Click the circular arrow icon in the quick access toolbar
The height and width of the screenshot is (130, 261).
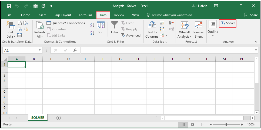[43, 6]
